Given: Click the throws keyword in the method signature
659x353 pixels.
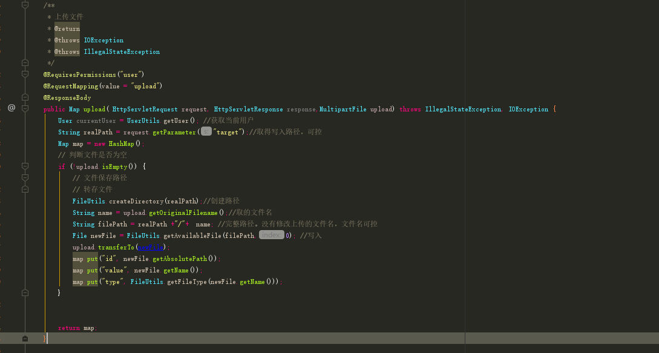Looking at the screenshot, I should point(410,109).
